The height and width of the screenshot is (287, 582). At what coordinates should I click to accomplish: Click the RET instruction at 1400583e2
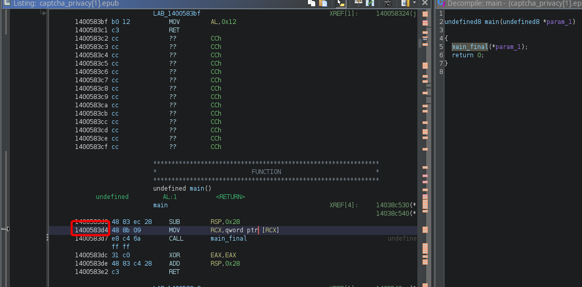(174, 272)
